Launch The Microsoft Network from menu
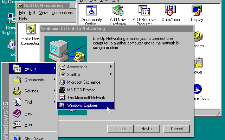 [x=85, y=98]
